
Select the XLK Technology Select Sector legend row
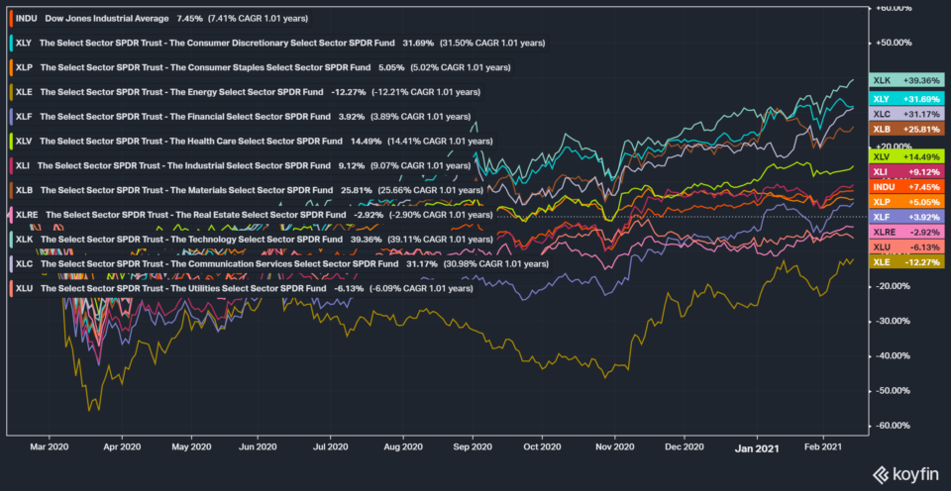[x=253, y=240]
